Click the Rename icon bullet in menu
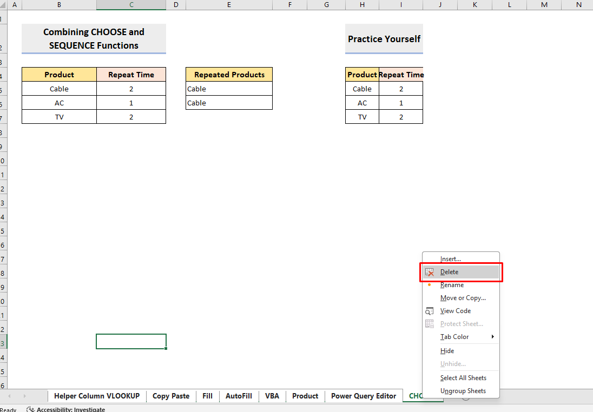 tap(430, 285)
